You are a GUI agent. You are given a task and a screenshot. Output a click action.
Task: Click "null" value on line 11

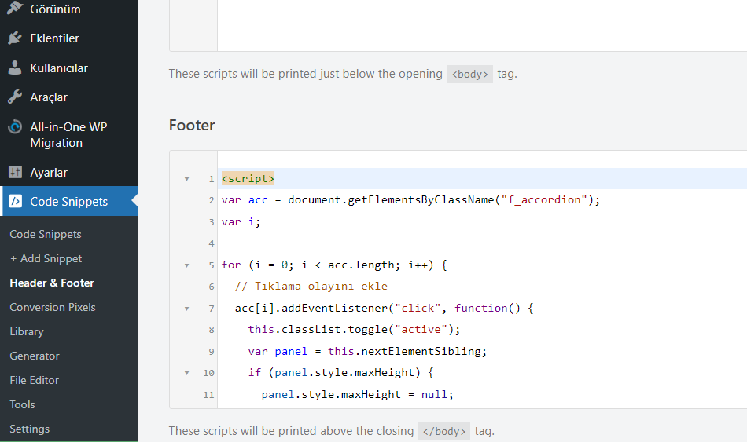pos(434,394)
